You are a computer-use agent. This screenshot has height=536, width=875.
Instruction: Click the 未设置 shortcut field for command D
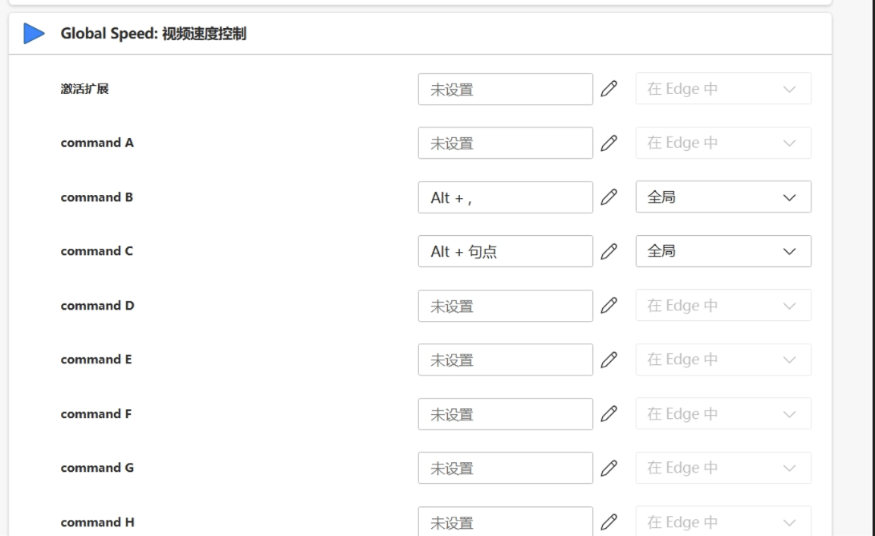(506, 306)
